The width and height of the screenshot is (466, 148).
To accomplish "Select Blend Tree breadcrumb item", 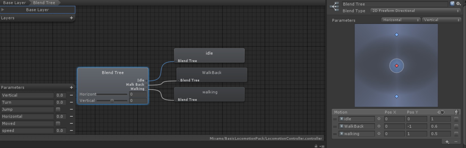I will (x=44, y=3).
